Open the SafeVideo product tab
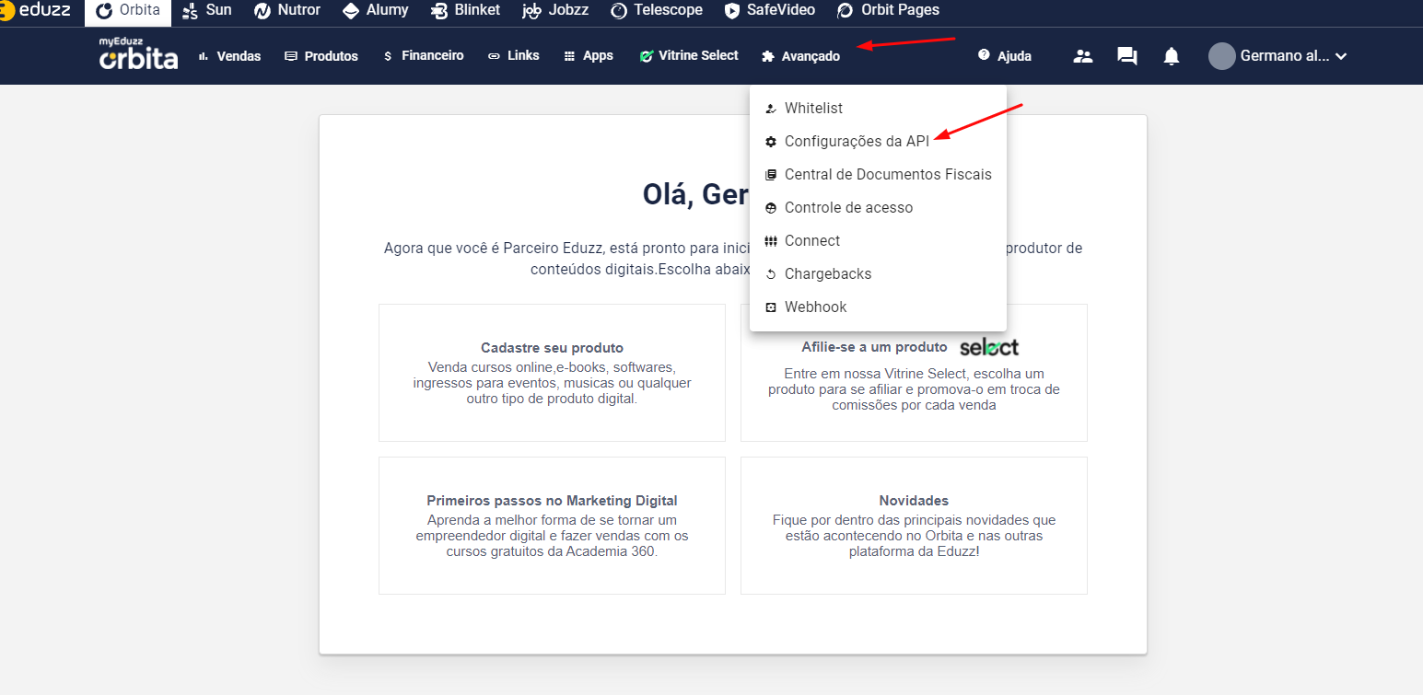The height and width of the screenshot is (695, 1423). coord(770,11)
